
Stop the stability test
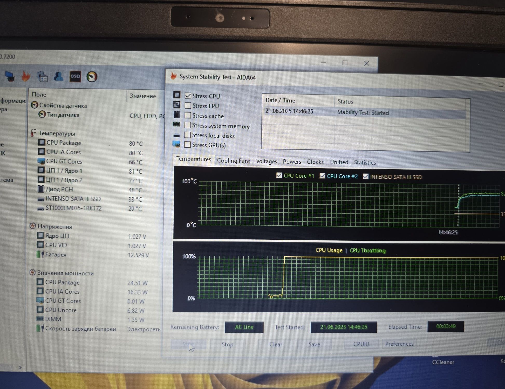coord(228,344)
